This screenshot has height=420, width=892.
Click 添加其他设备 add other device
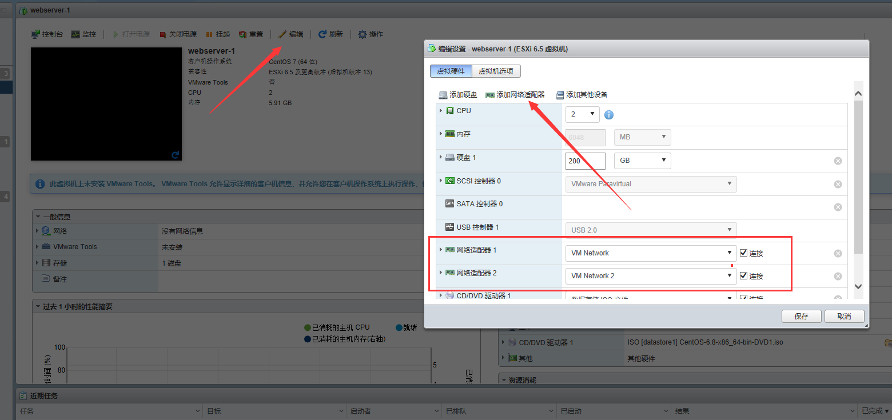pos(582,95)
